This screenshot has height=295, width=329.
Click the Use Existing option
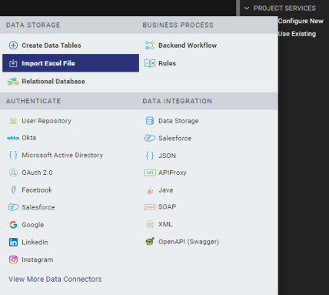pos(297,34)
